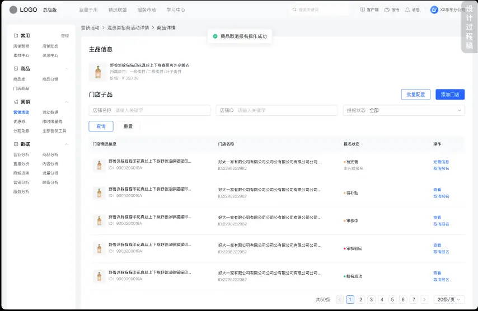This screenshot has height=311, width=478.
Task: Open 流量分析 in sidebar
Action: (50, 173)
